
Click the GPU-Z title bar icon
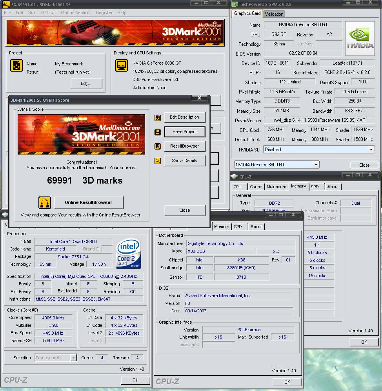pyautogui.click(x=235, y=4)
